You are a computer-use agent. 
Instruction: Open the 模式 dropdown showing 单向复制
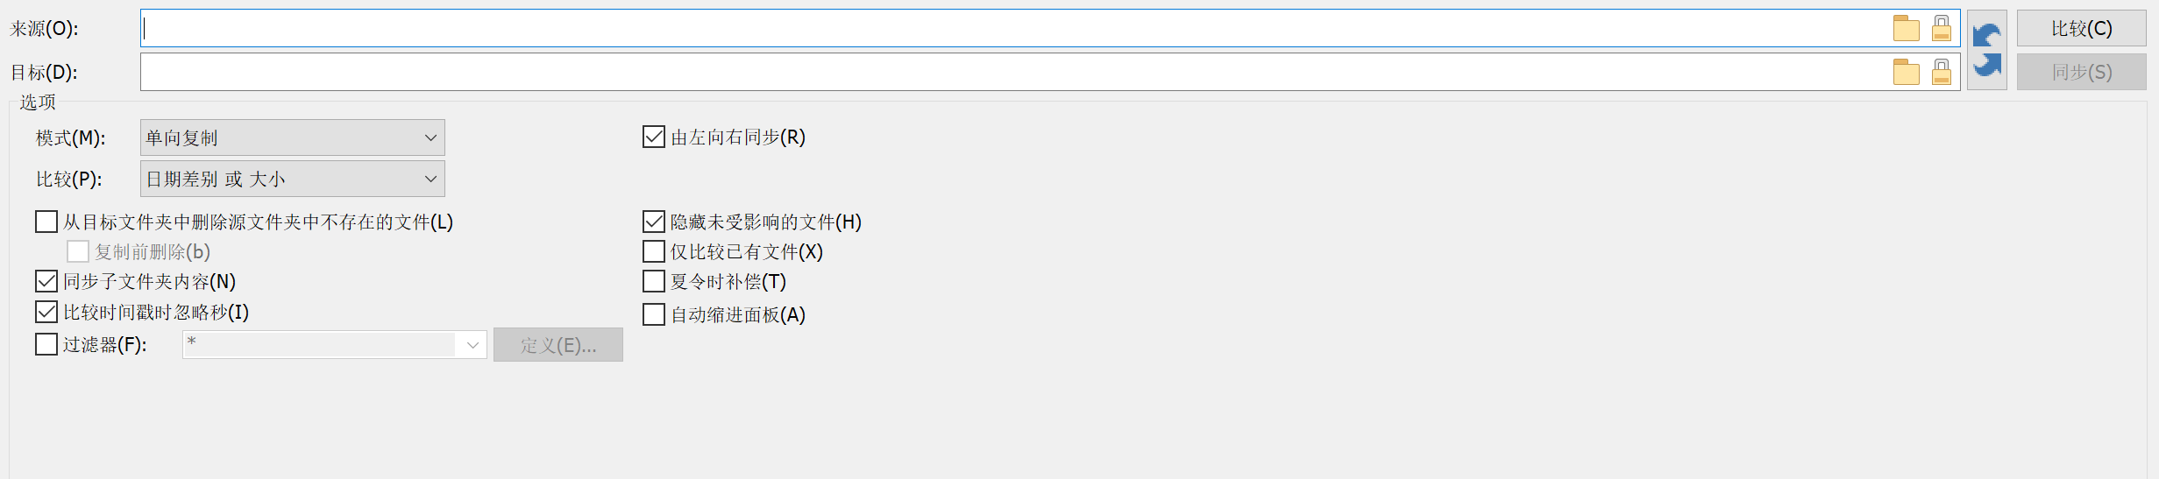click(x=292, y=137)
